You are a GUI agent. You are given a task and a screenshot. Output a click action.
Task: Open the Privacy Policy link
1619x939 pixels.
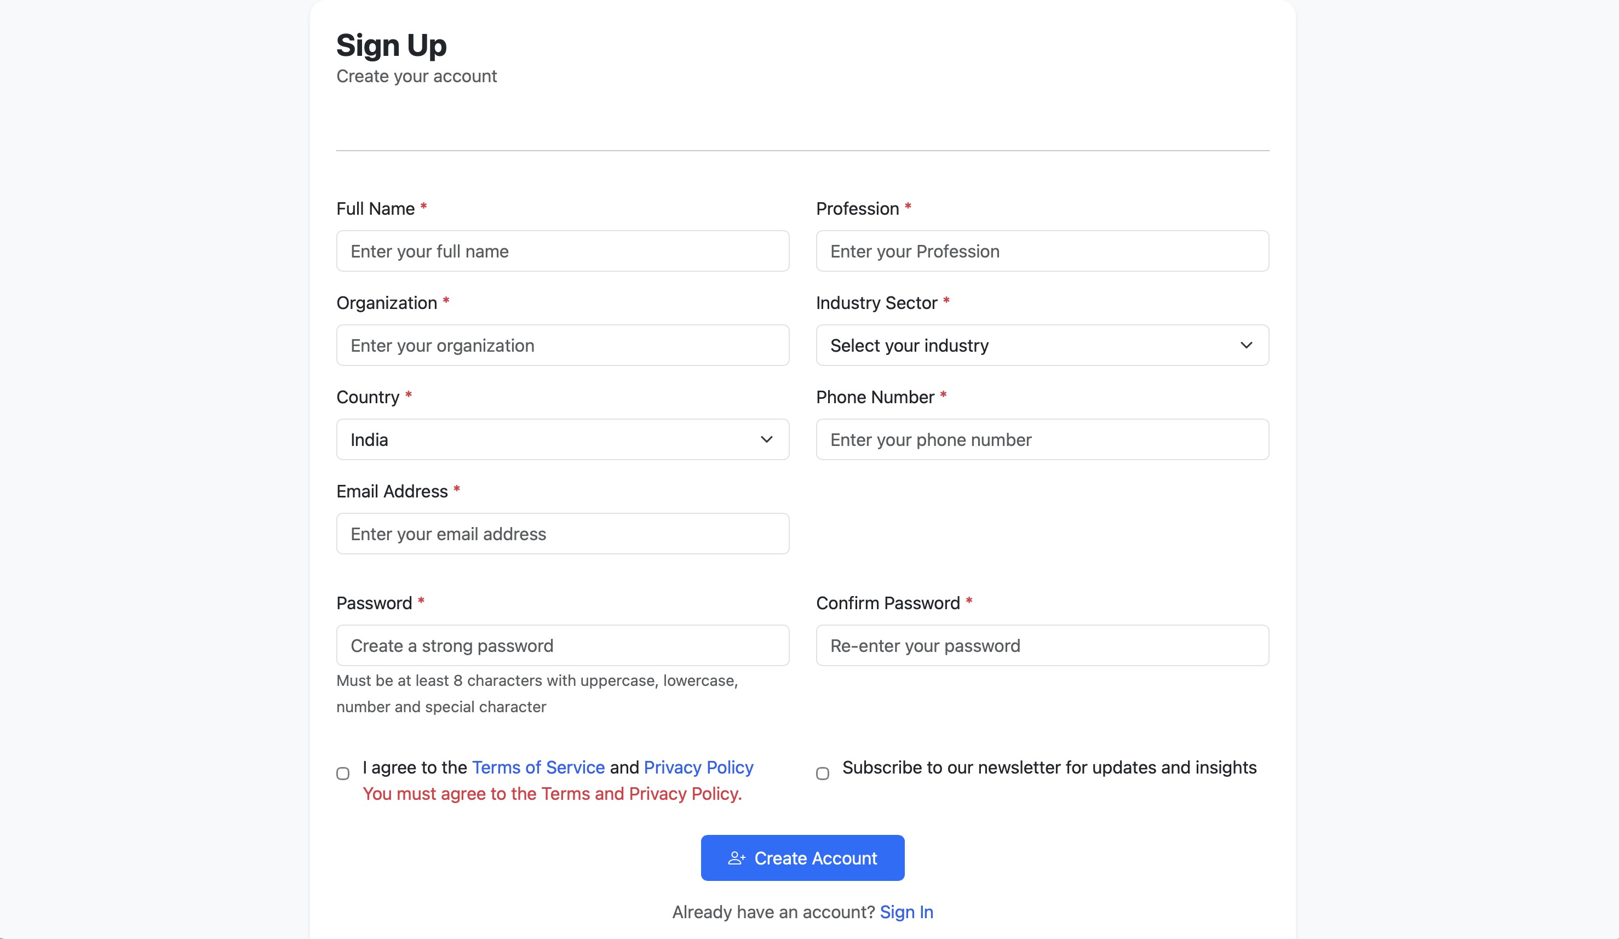point(698,767)
